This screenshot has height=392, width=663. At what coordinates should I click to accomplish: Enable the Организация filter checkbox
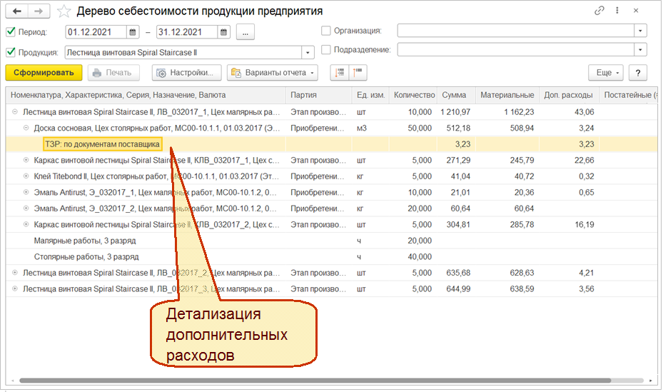coord(326,31)
